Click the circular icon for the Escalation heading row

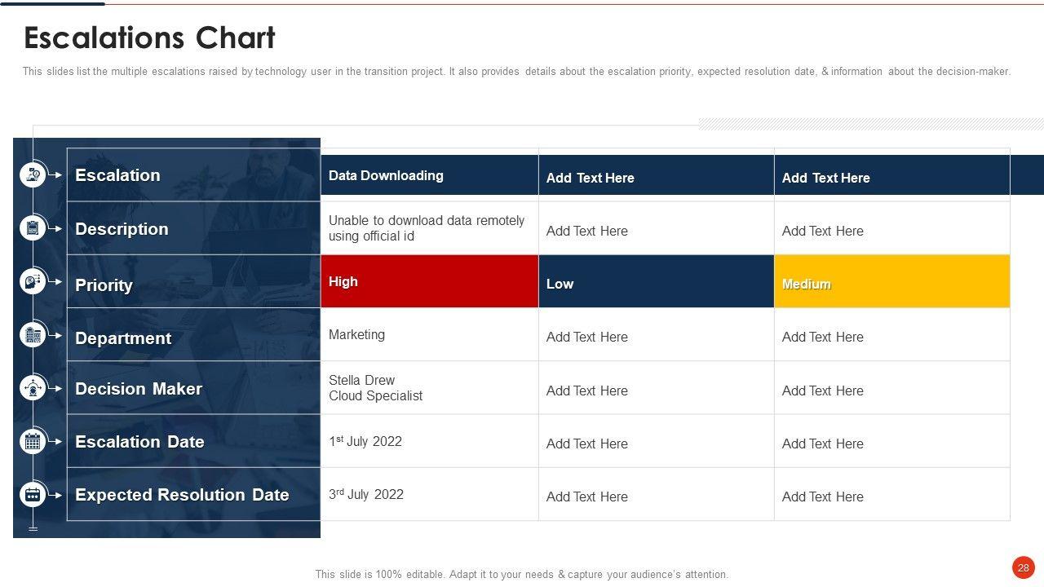tap(33, 174)
